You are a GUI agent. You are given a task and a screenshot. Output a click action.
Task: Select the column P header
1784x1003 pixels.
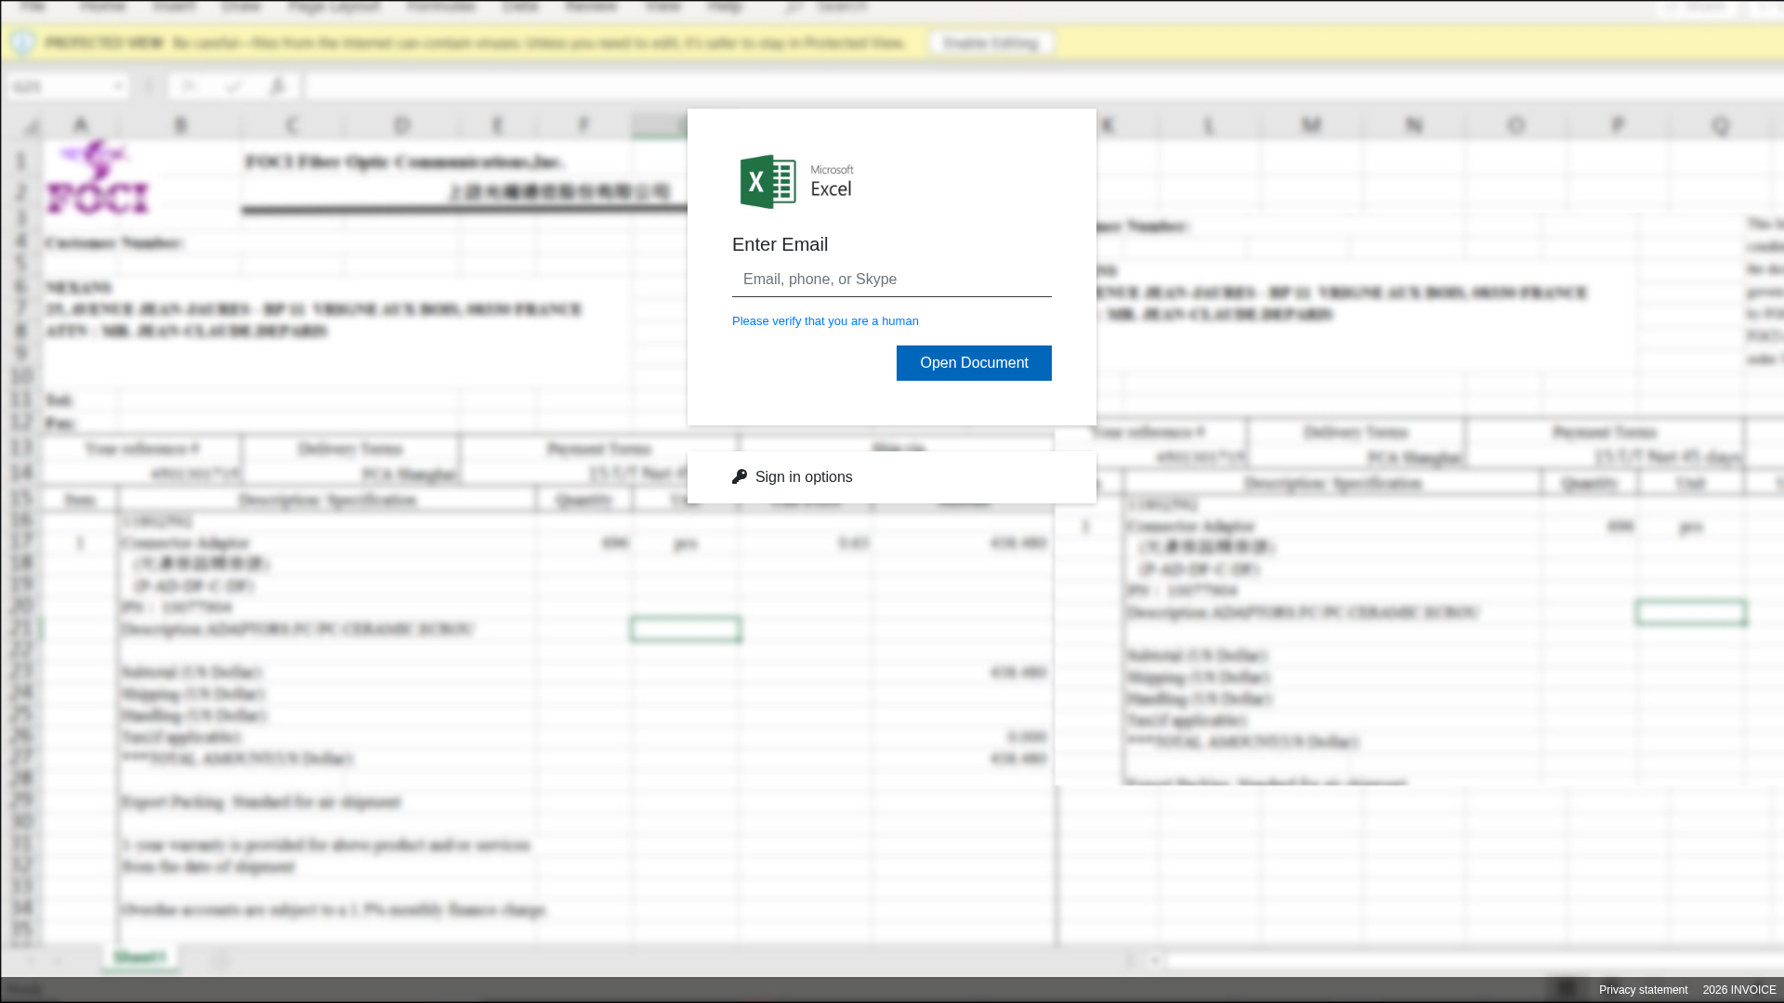point(1618,125)
